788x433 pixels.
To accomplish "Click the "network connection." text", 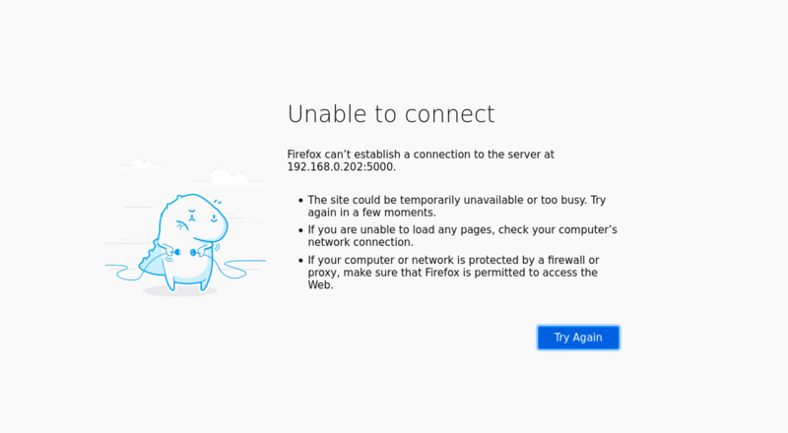I will (x=361, y=242).
